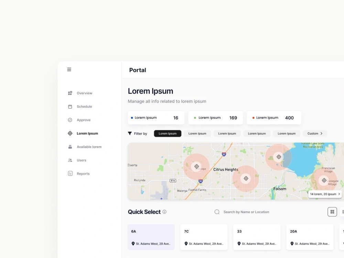The width and height of the screenshot is (344, 258).
Task: Open the Schedule menu item
Action: (84, 107)
